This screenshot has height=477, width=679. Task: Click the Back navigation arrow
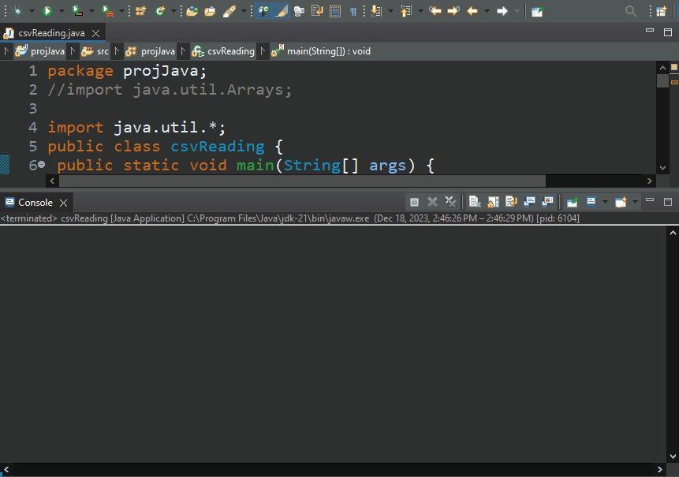tap(472, 11)
